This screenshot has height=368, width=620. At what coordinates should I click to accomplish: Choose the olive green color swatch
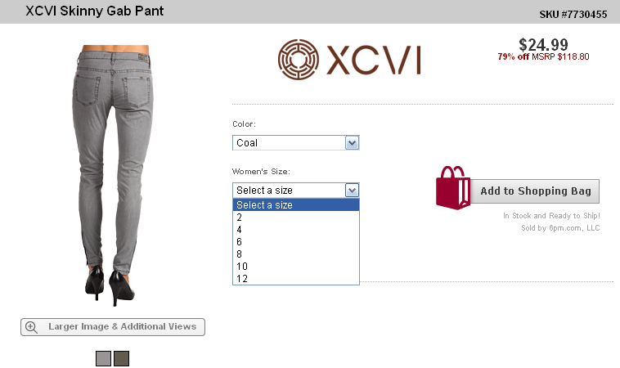point(121,358)
